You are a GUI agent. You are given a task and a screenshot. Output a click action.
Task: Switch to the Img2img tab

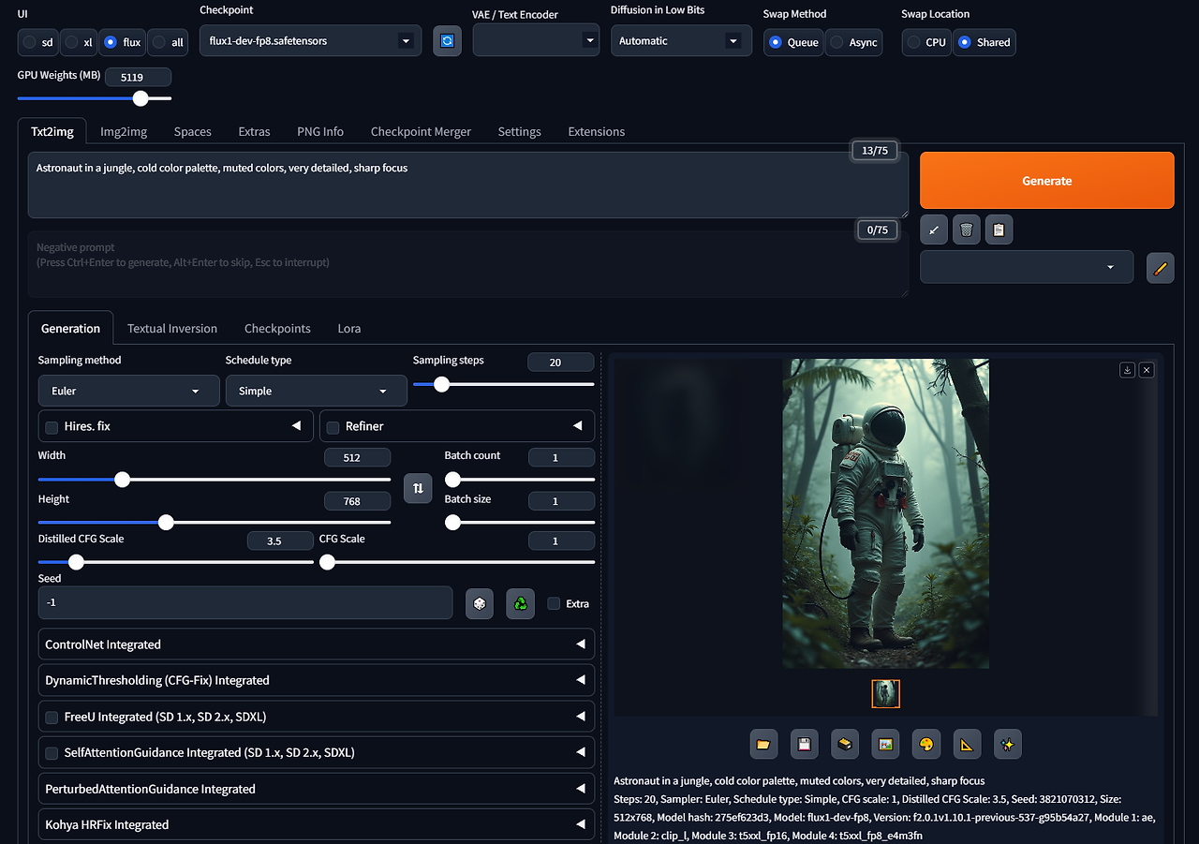[x=124, y=131]
